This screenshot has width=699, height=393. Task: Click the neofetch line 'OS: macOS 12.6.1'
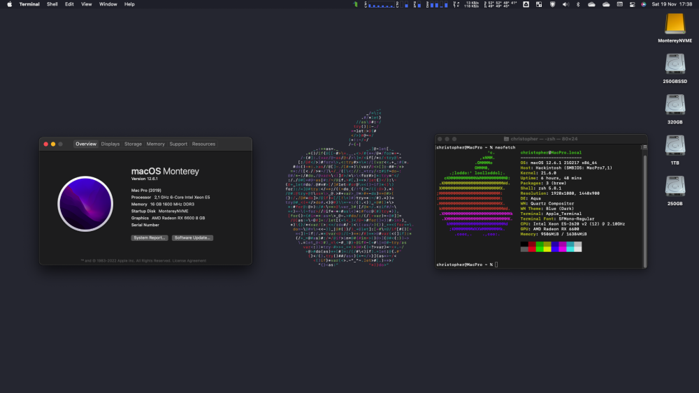559,163
